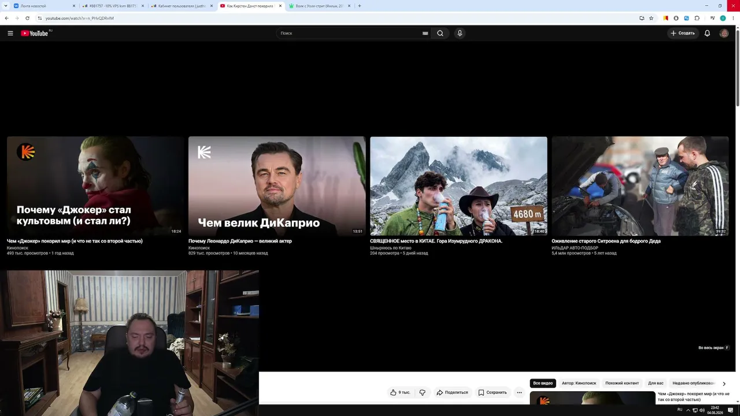The height and width of the screenshot is (416, 740).
Task: Open the on-screen keyboard in search box
Action: coord(425,34)
